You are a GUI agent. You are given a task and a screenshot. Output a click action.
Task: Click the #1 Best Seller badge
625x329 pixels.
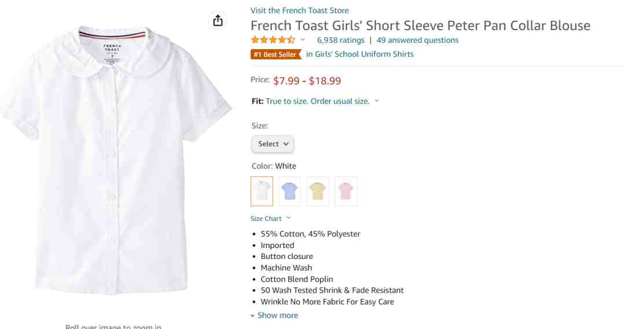click(x=275, y=54)
